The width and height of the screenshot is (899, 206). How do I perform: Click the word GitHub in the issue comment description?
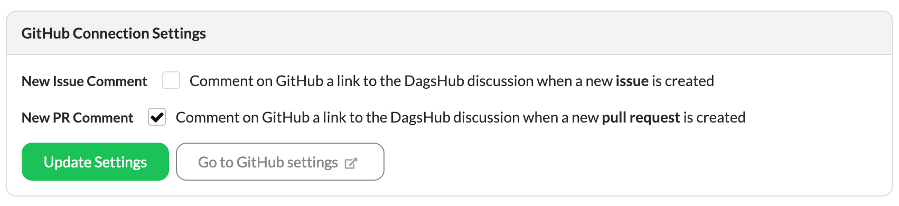tap(299, 81)
